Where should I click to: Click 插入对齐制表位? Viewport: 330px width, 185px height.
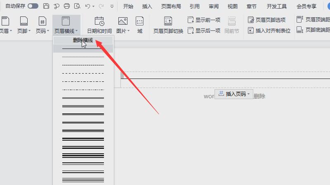[x=269, y=30]
